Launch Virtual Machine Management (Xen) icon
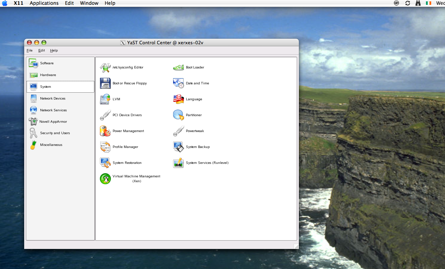The width and height of the screenshot is (445, 269). (105, 179)
